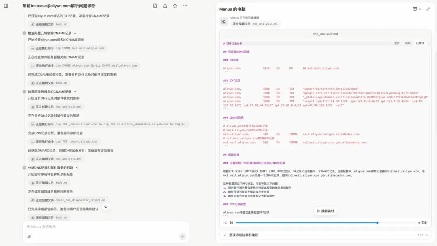This screenshot has height=246, width=437.
Task: Expand the 7/7 task progress chevron
Action: [426, 235]
